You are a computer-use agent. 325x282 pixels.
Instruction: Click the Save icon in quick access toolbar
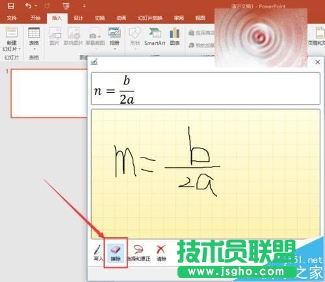[x=10, y=6]
